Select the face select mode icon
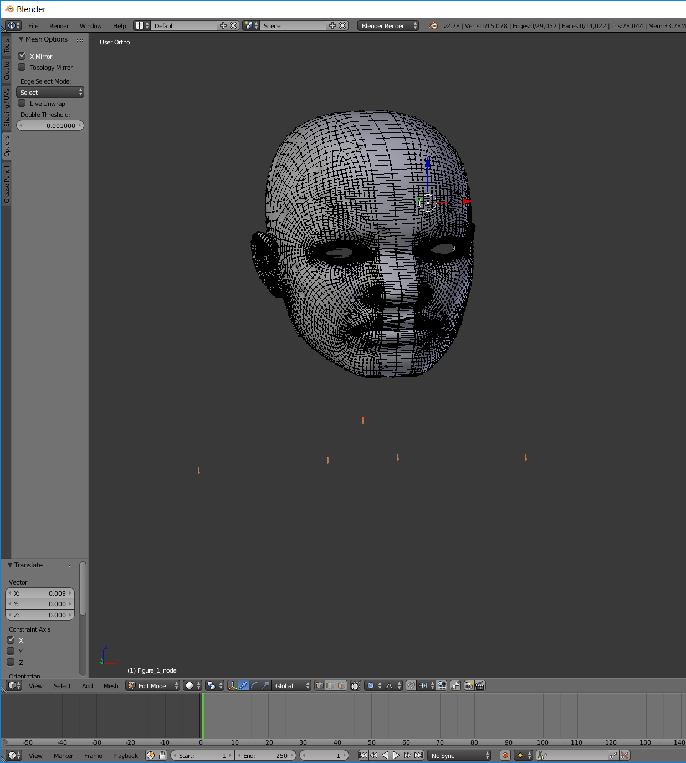Viewport: 686px width, 763px height. [x=341, y=685]
